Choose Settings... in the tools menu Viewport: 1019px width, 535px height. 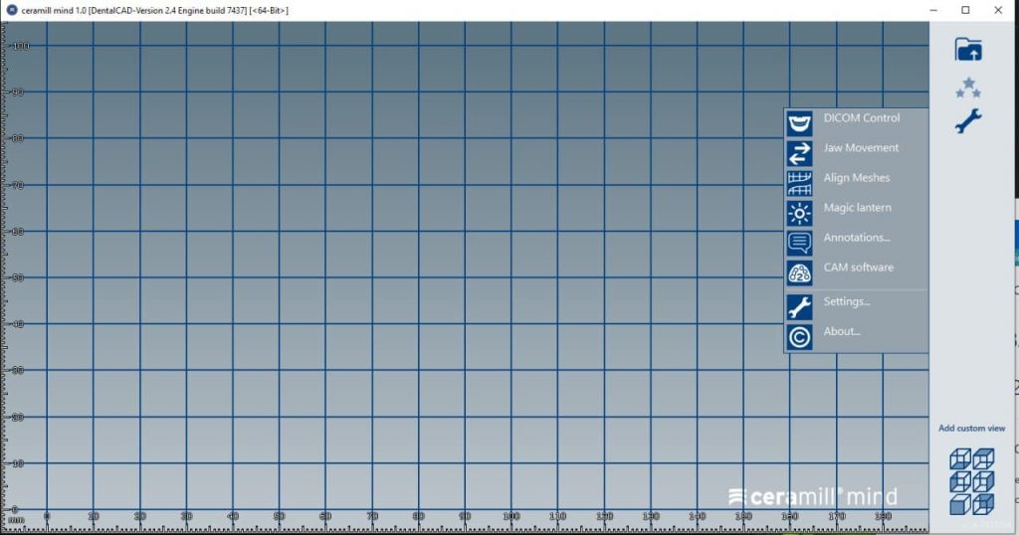coord(847,302)
